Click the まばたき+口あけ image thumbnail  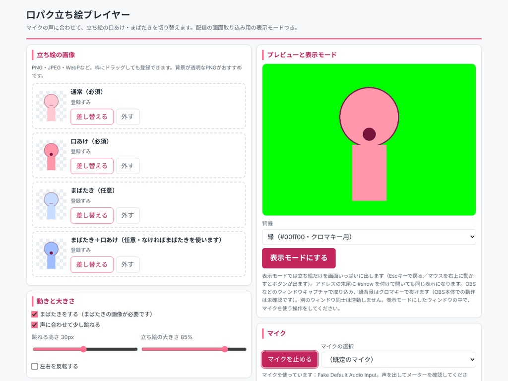coord(51,254)
